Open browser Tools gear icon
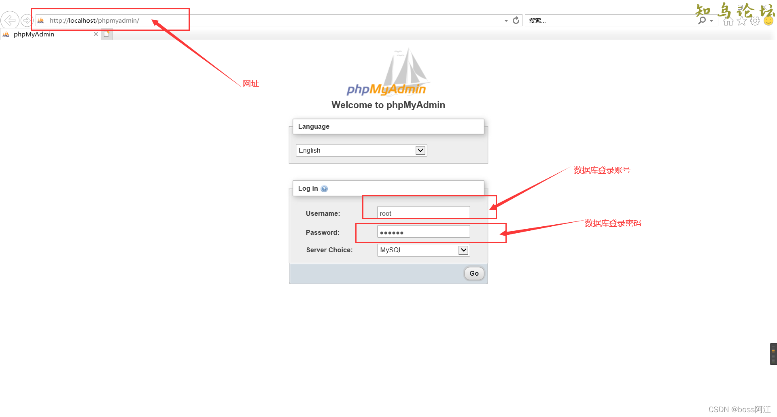 coord(755,21)
